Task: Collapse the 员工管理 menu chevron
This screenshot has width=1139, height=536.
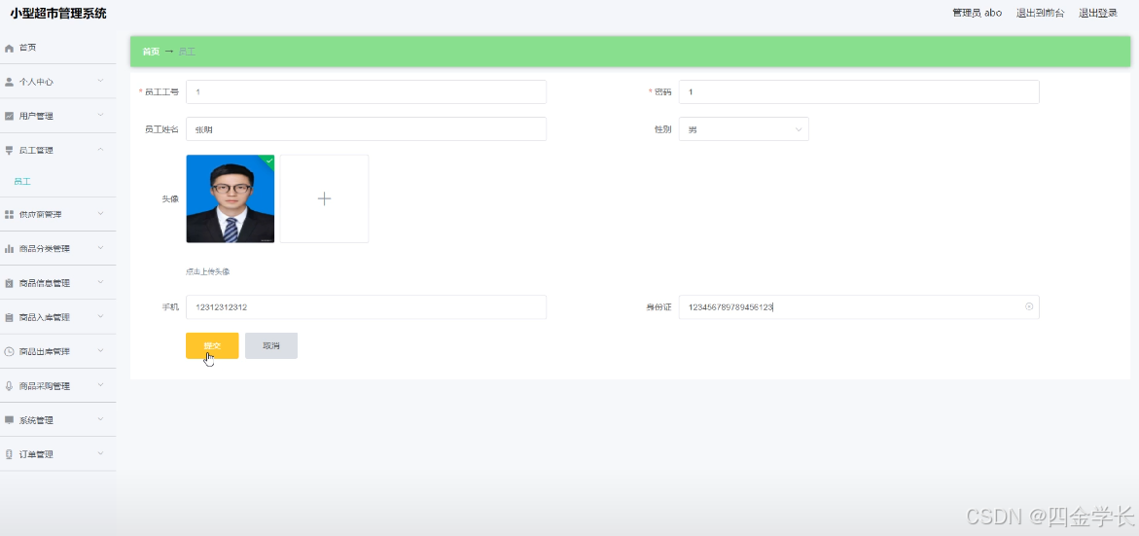Action: [x=101, y=150]
